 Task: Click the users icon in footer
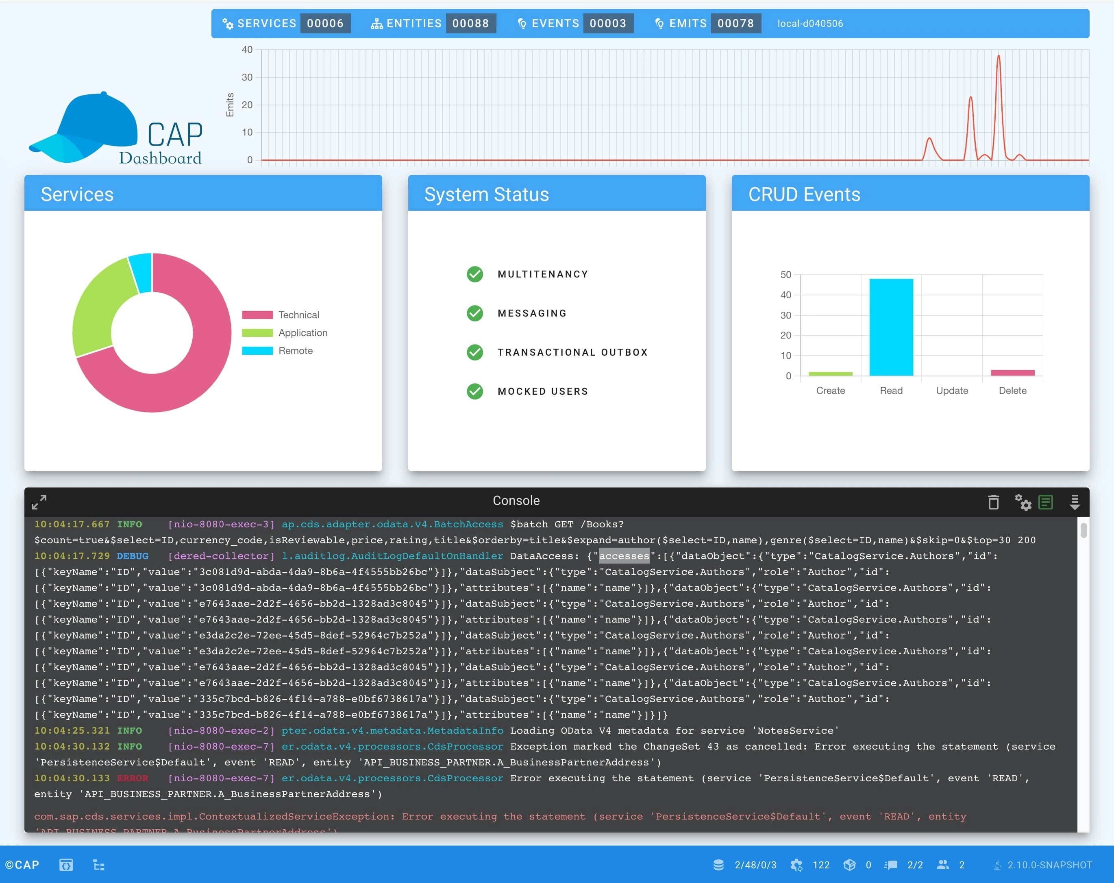pyautogui.click(x=943, y=865)
